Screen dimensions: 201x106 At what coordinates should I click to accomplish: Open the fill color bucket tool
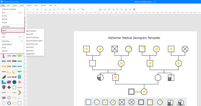(x=74, y=9)
